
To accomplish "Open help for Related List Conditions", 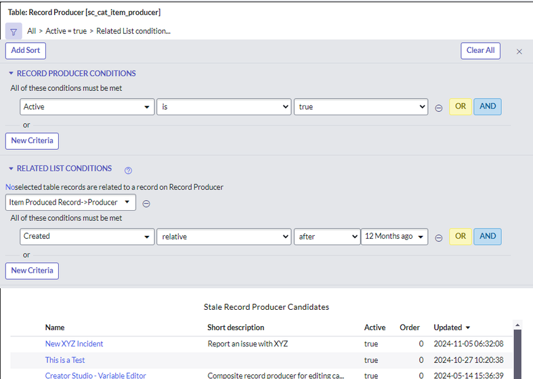I will tap(128, 170).
